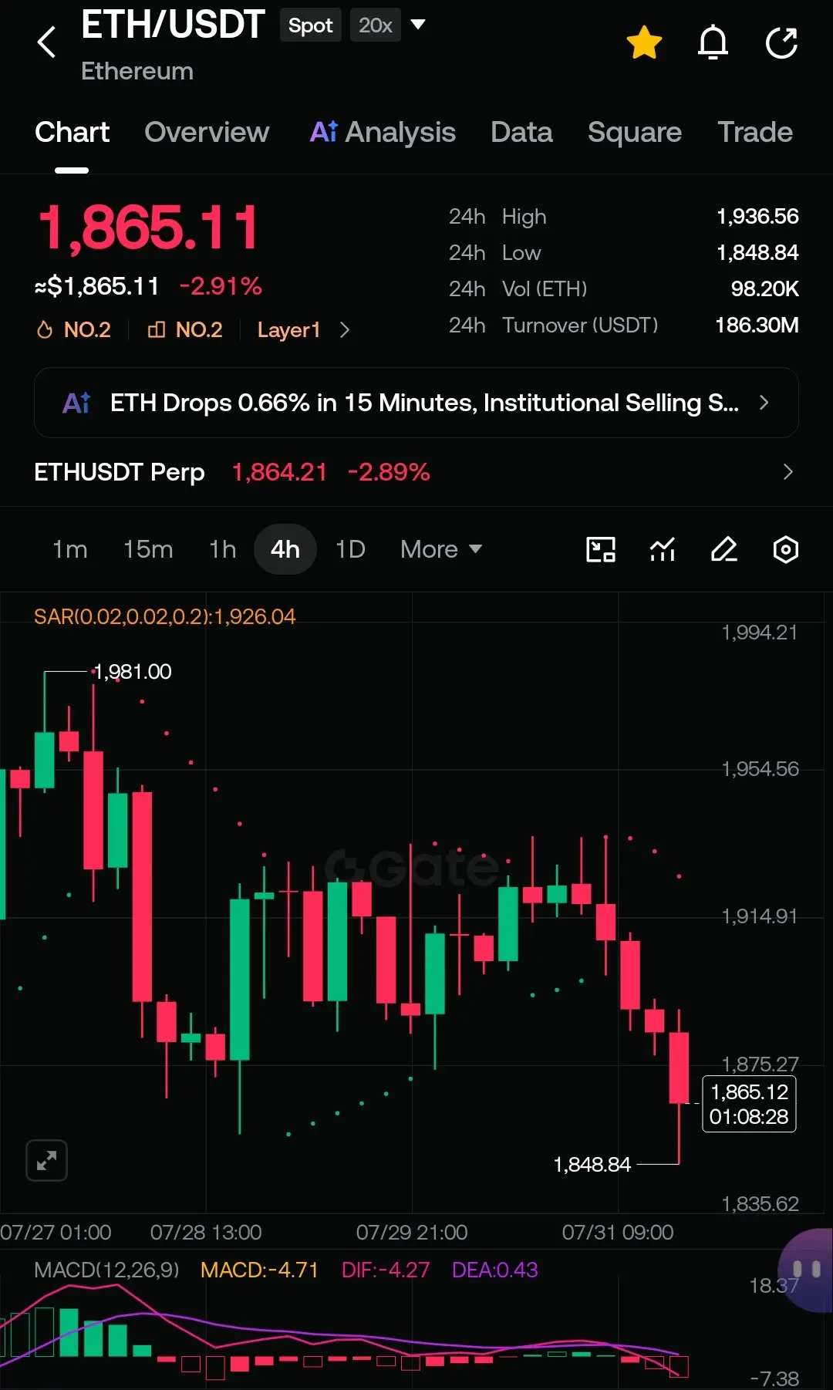Open the ETHUSDT Perp row
The image size is (833, 1390).
416,472
